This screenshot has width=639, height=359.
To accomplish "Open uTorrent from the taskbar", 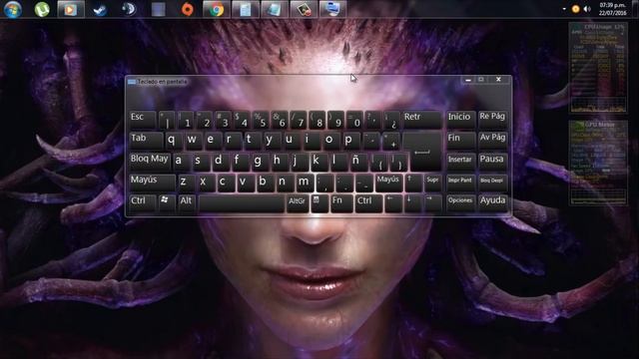I will pos(42,9).
